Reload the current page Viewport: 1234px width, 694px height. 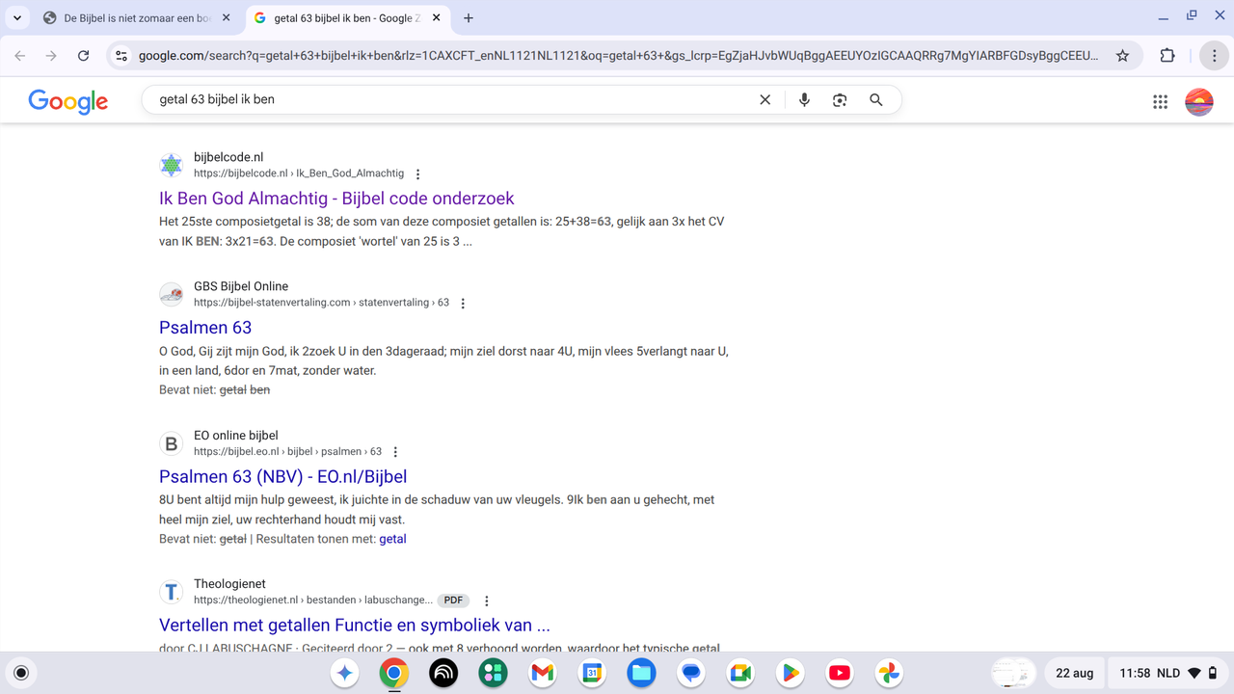[84, 56]
